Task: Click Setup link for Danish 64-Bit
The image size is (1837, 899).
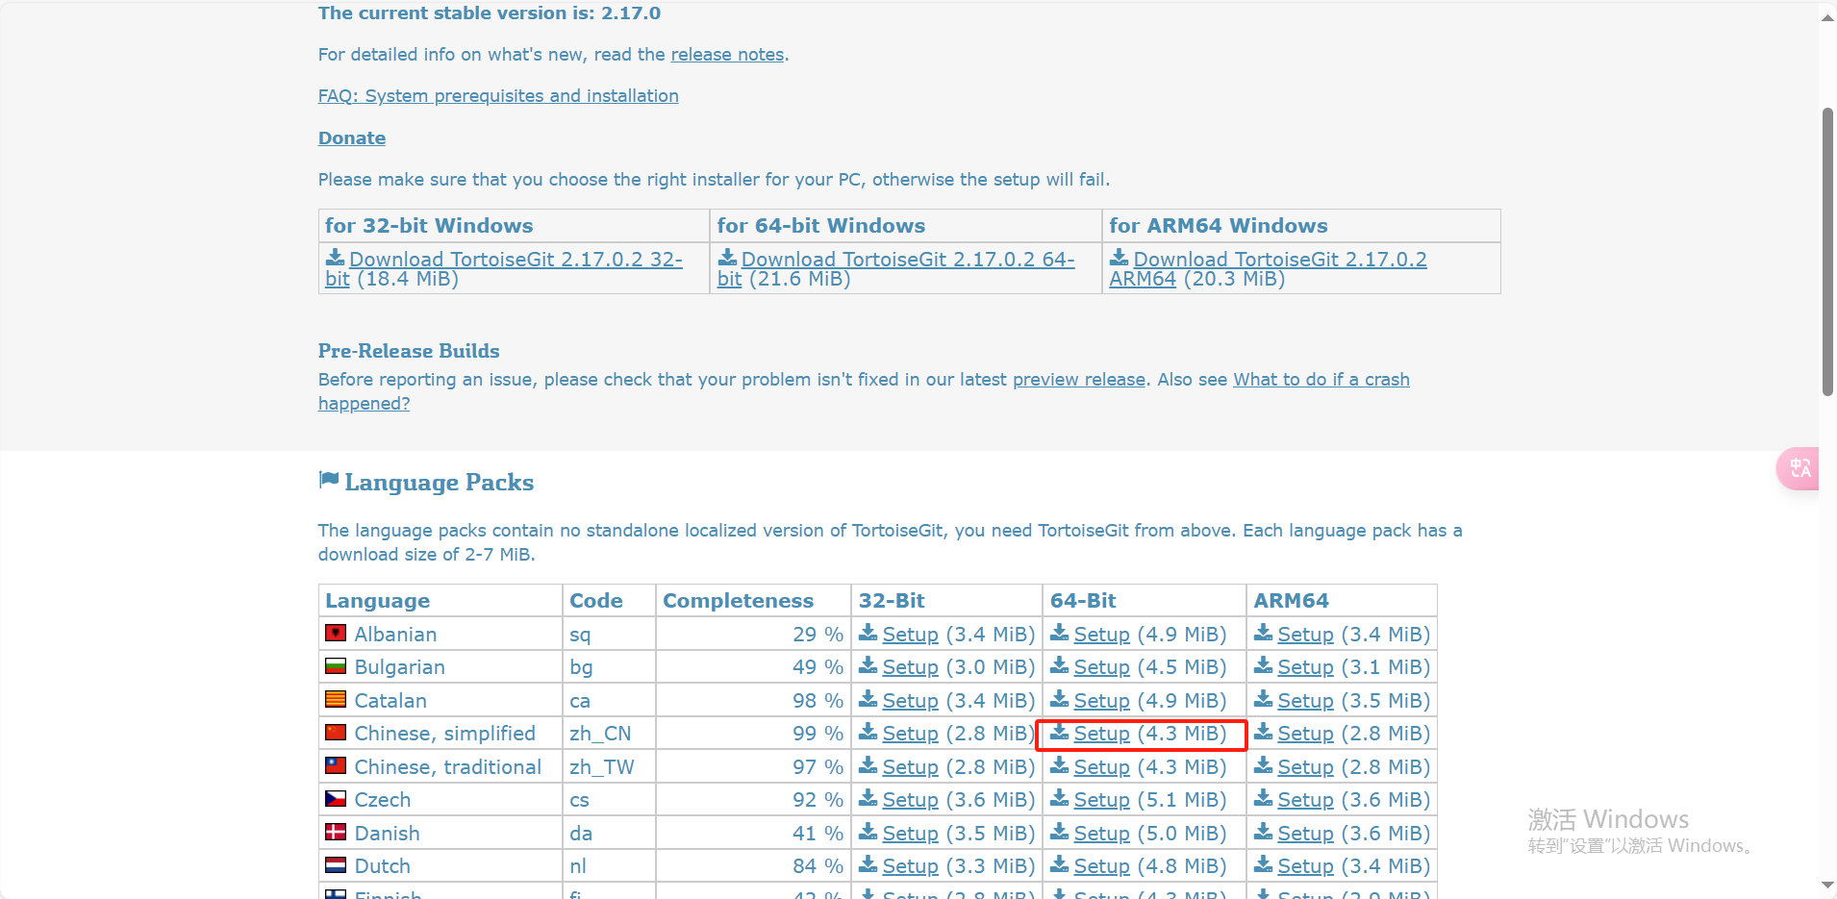Action: [x=1102, y=834]
